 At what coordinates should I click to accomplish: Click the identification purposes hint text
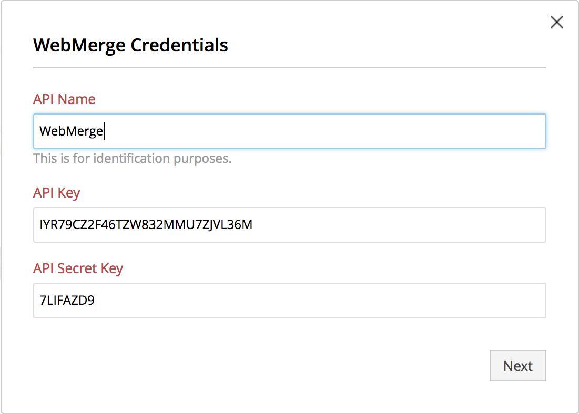(132, 158)
